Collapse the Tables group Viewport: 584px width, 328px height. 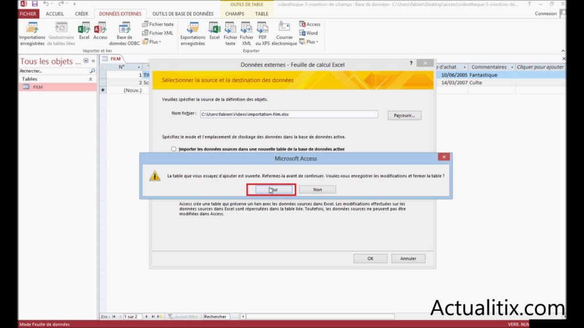tap(91, 79)
